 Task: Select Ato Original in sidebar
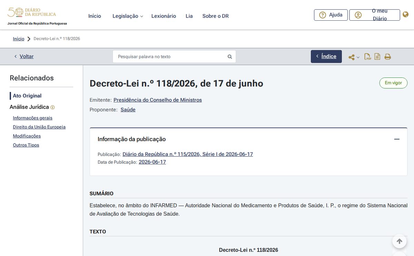[27, 96]
